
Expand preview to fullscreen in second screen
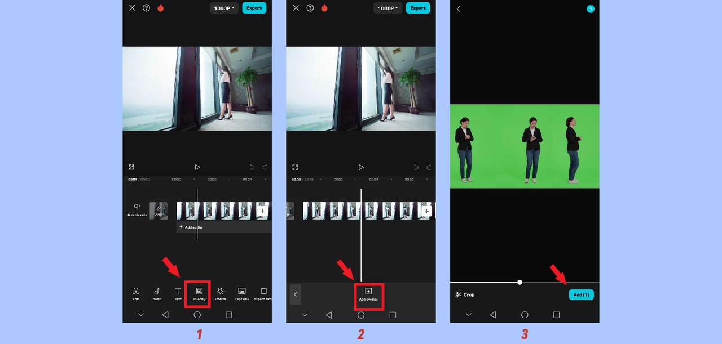(x=295, y=167)
